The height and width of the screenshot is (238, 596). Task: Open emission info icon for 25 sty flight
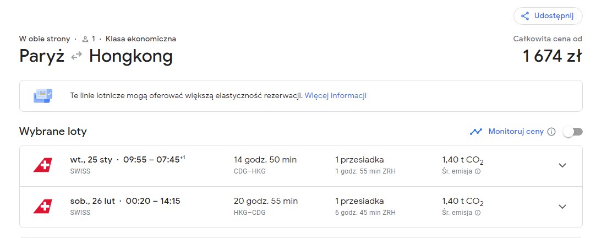point(478,171)
